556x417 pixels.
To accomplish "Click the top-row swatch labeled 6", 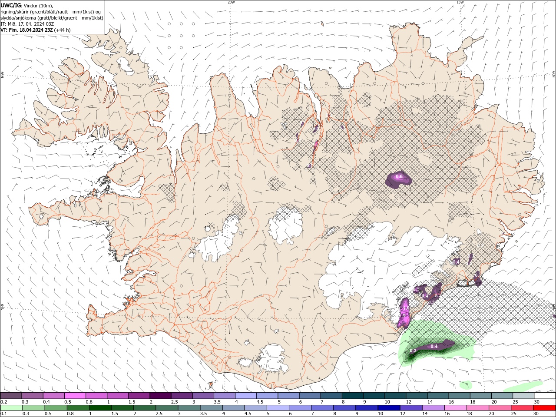I will click(310, 396).
